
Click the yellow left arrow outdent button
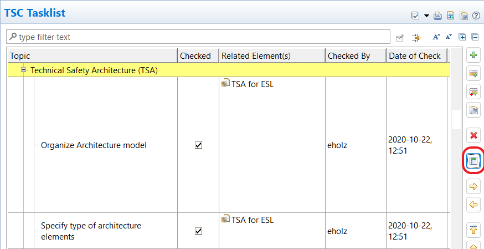pos(473,205)
